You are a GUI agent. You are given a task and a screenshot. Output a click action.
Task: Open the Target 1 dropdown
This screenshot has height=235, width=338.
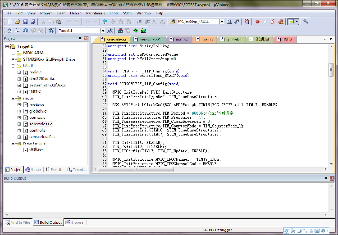pyautogui.click(x=103, y=31)
